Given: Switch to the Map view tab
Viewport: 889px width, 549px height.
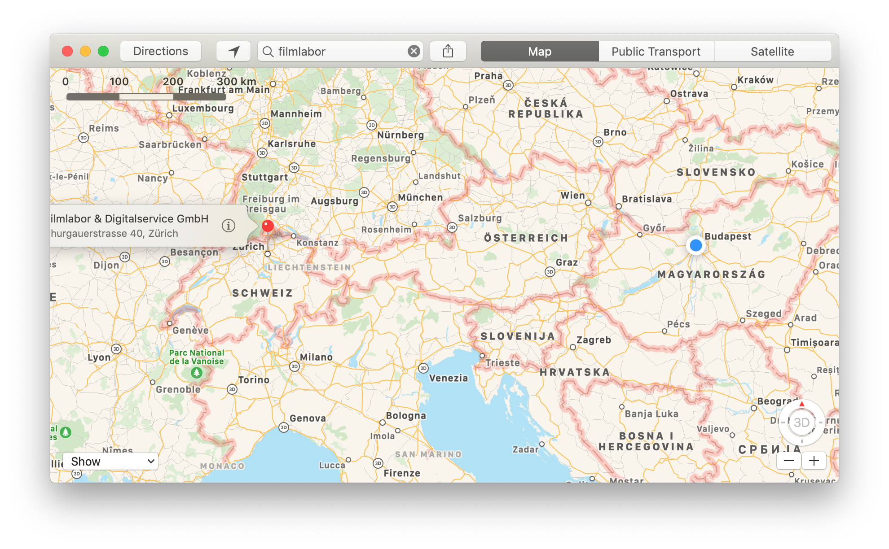Looking at the screenshot, I should 540,51.
